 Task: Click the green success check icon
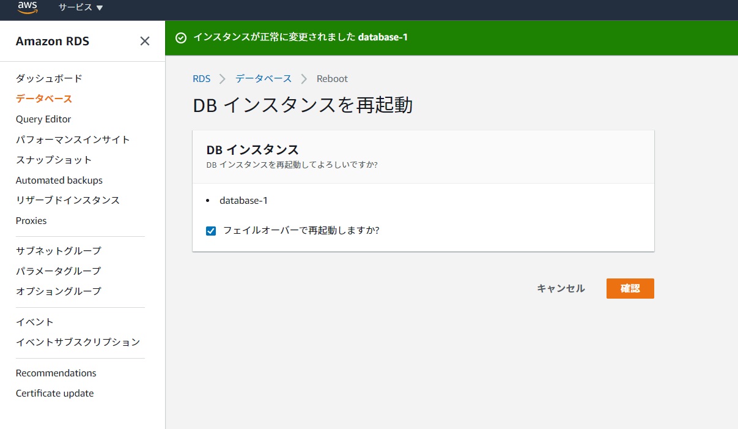tap(181, 38)
